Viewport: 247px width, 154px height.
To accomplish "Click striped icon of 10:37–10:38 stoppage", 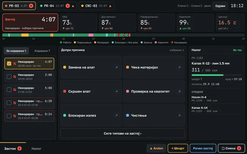I will point(15,116).
